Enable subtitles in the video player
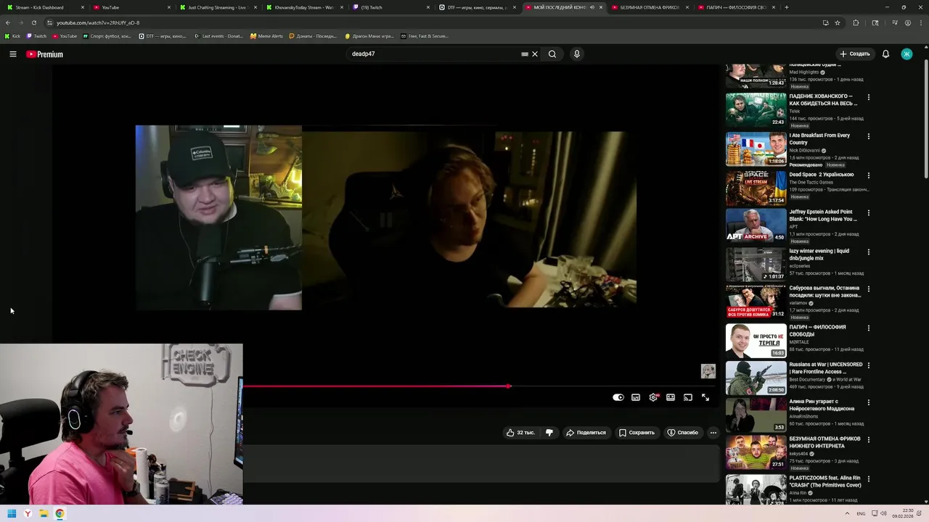929x522 pixels. 636,397
